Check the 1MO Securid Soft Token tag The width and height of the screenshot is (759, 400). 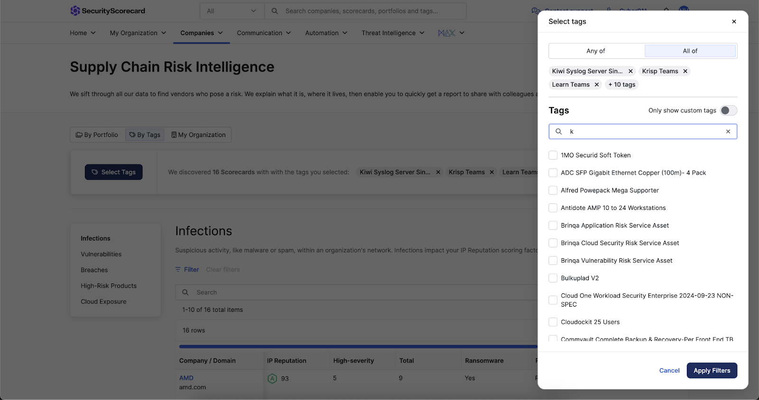pos(553,155)
